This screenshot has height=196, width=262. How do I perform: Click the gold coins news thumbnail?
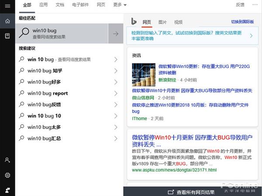(x=144, y=74)
